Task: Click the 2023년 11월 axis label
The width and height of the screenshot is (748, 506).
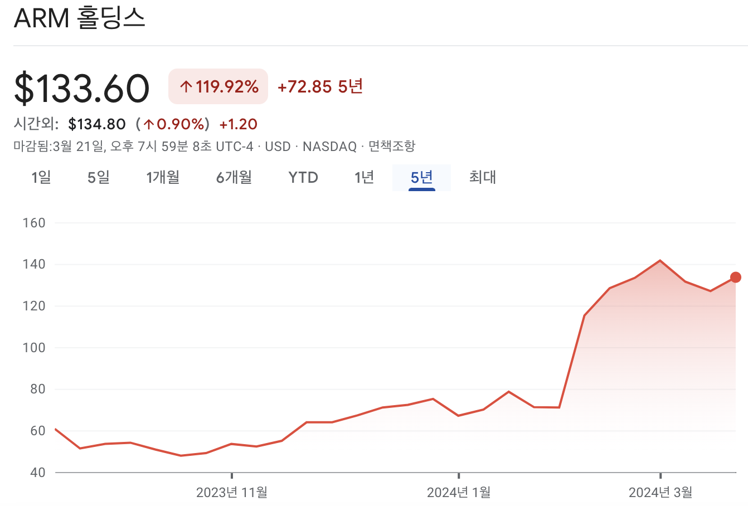Action: (x=232, y=493)
